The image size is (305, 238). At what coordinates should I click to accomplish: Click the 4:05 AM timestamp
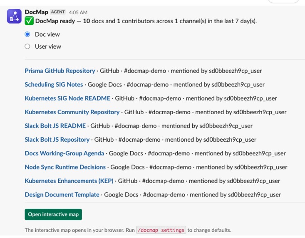pyautogui.click(x=78, y=12)
